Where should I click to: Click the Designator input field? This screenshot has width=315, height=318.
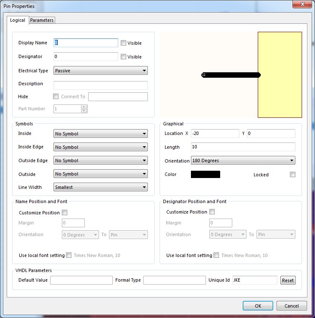click(x=86, y=56)
